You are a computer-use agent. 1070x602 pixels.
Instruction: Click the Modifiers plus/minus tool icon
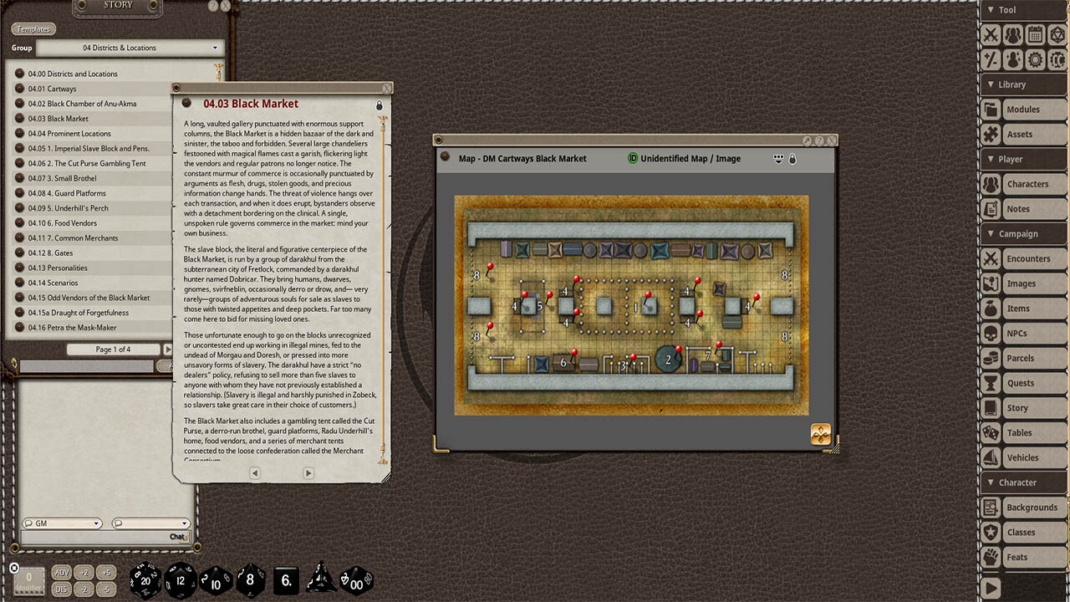pyautogui.click(x=991, y=59)
